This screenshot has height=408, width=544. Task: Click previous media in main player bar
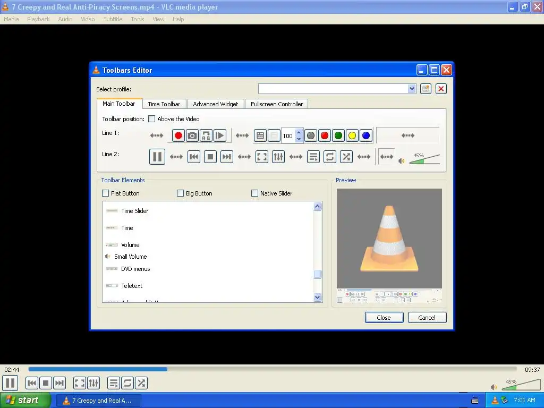tap(31, 383)
